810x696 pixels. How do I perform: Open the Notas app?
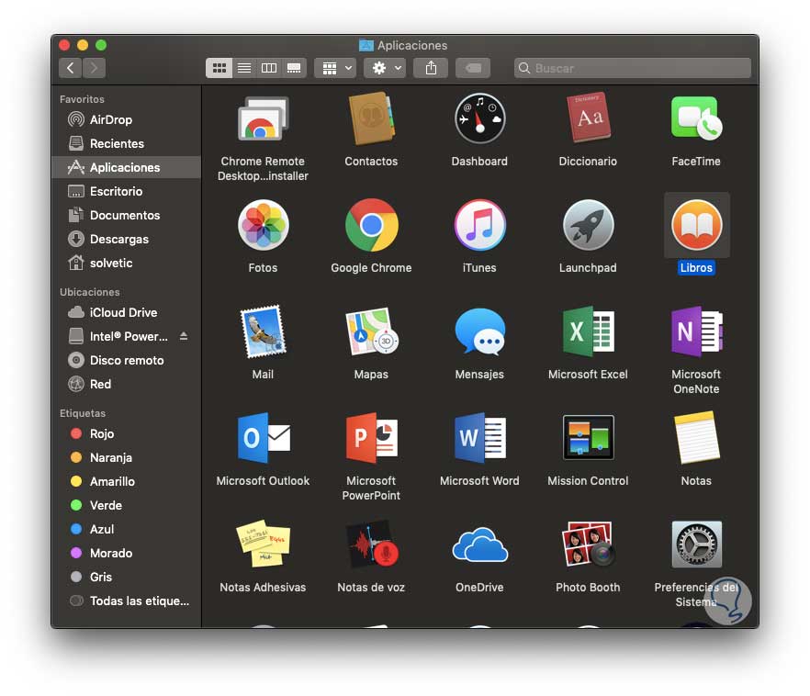click(x=696, y=437)
